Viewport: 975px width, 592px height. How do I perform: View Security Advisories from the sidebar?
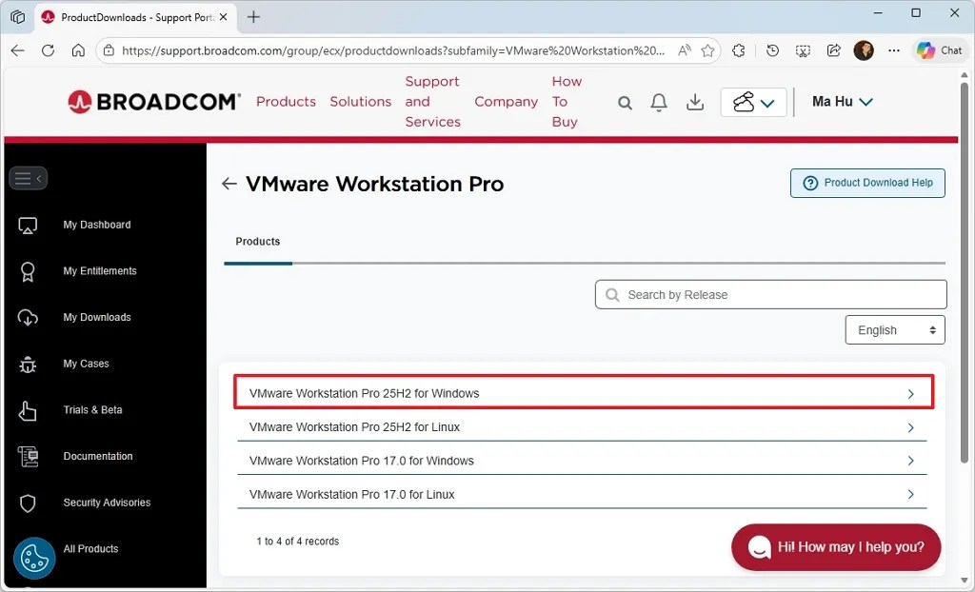(106, 503)
